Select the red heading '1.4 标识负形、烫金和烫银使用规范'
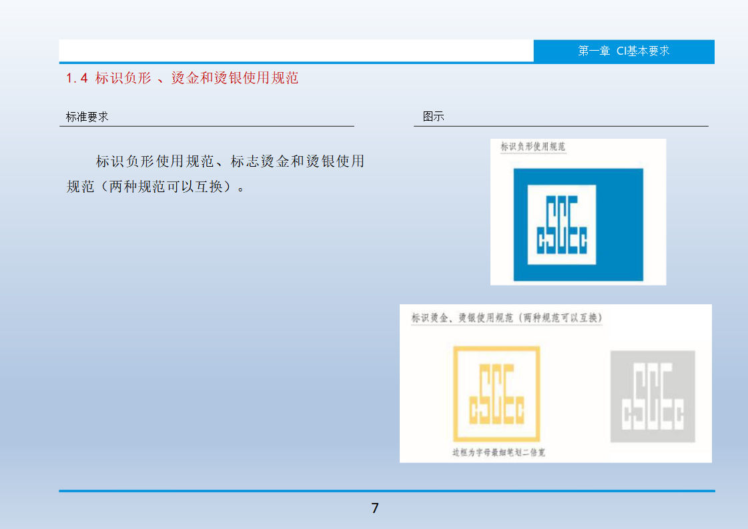Image resolution: width=748 pixels, height=529 pixels. tap(182, 78)
